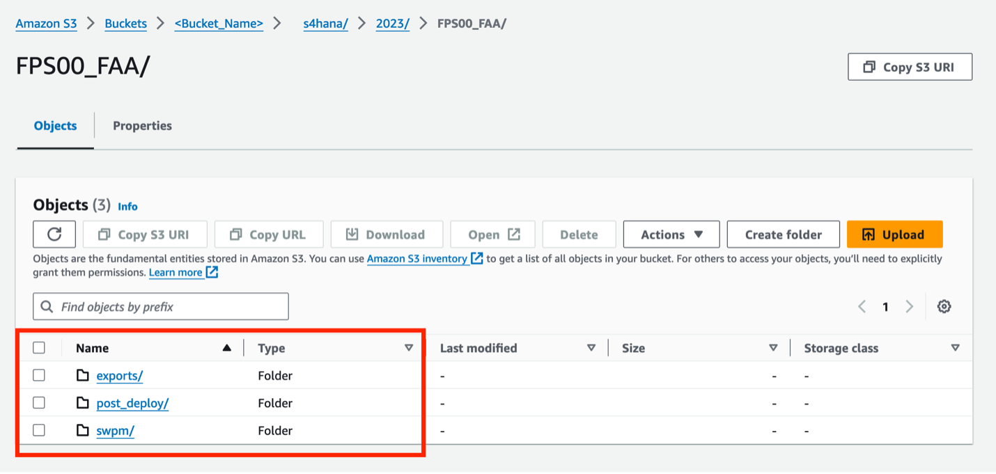996x474 pixels.
Task: Click external link icon after Amazon S3 inventory
Action: pyautogui.click(x=477, y=258)
